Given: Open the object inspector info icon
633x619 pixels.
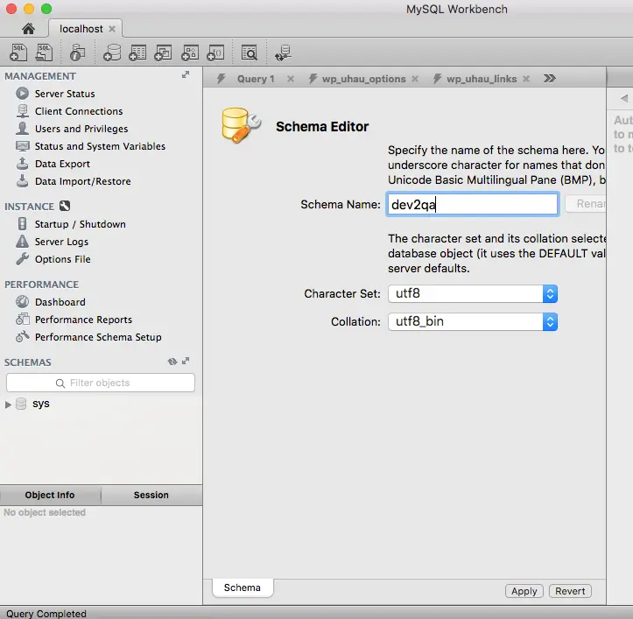Looking at the screenshot, I should [78, 53].
